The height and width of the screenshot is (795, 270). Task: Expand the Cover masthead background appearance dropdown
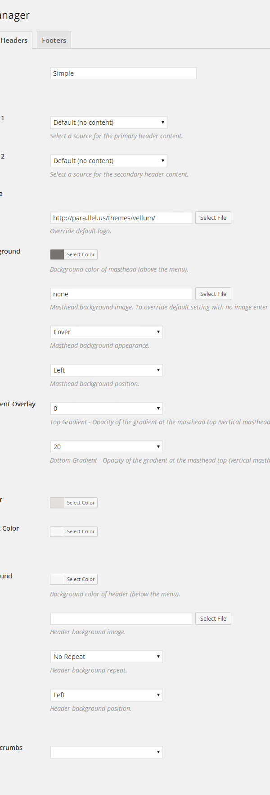click(107, 332)
